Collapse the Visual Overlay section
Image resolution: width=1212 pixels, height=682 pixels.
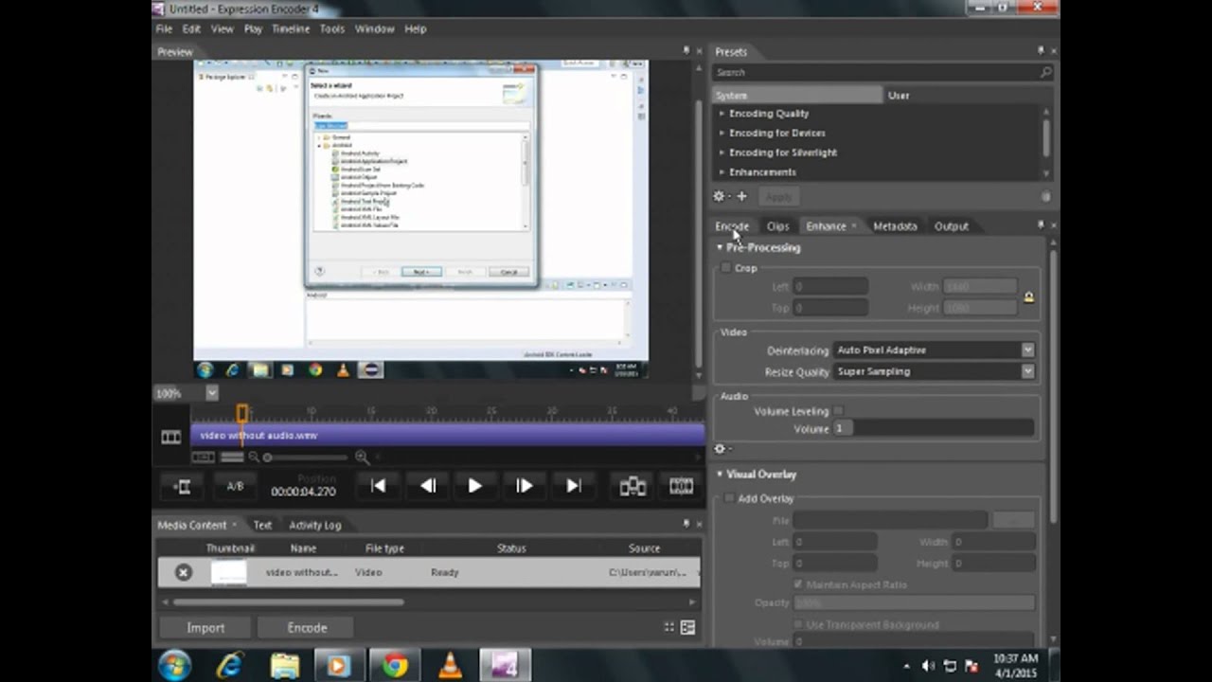click(x=720, y=475)
